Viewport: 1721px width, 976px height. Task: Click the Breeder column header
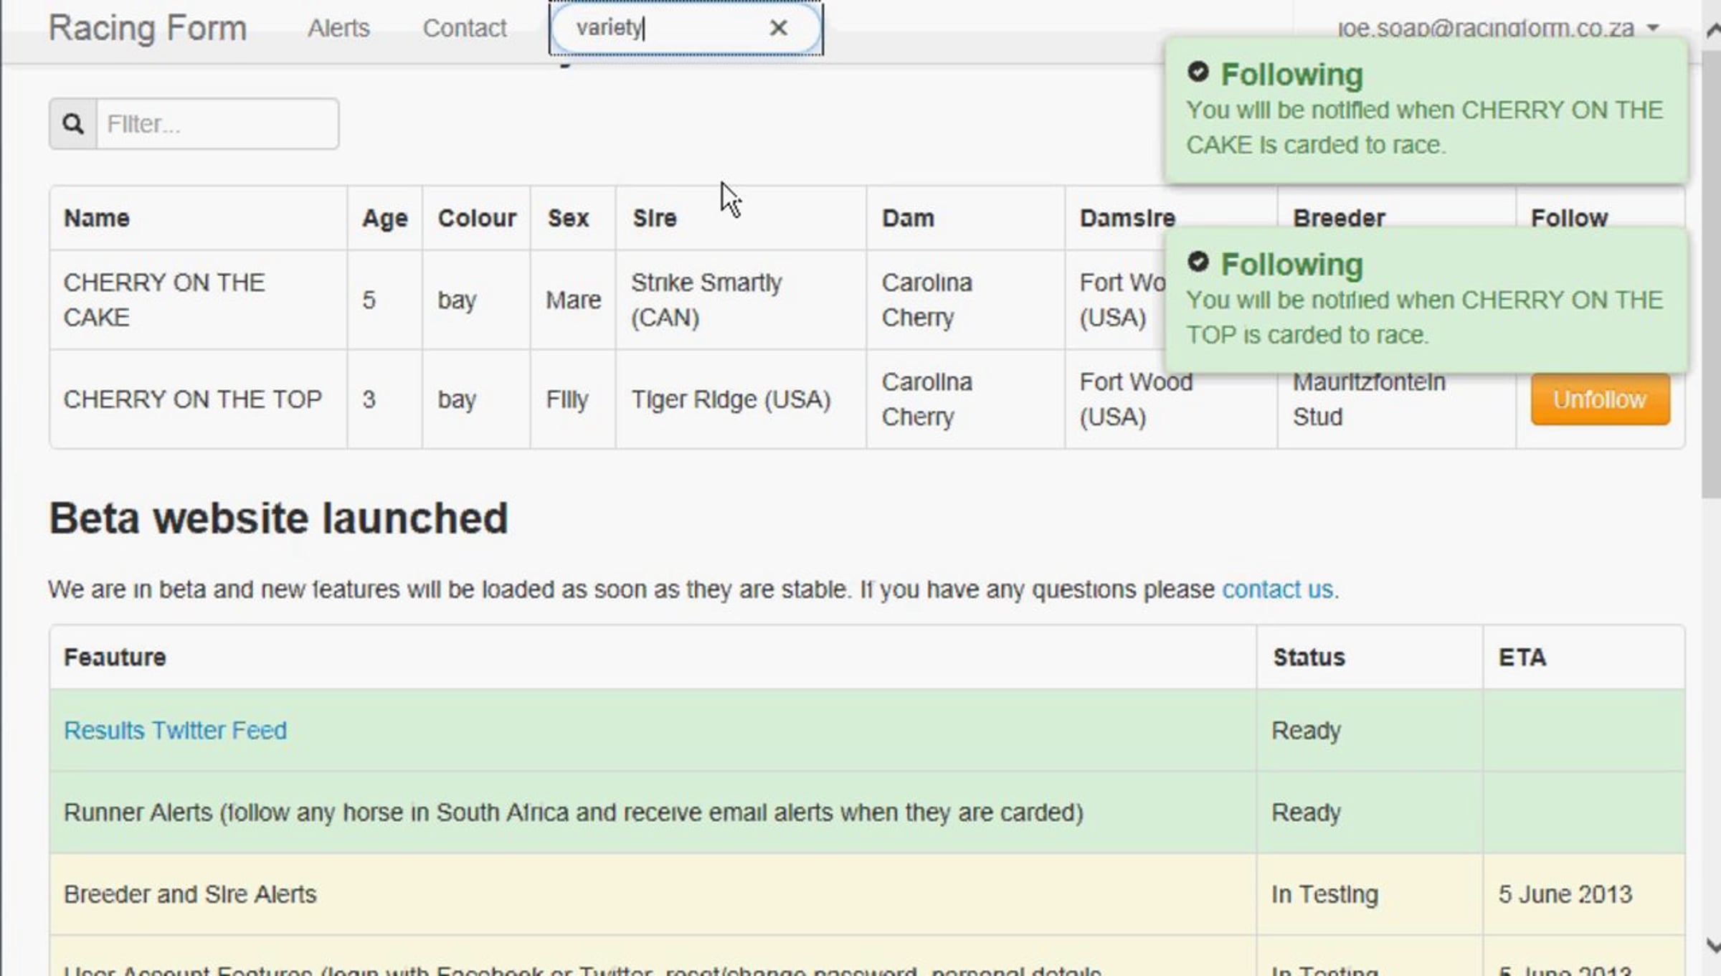pos(1339,217)
